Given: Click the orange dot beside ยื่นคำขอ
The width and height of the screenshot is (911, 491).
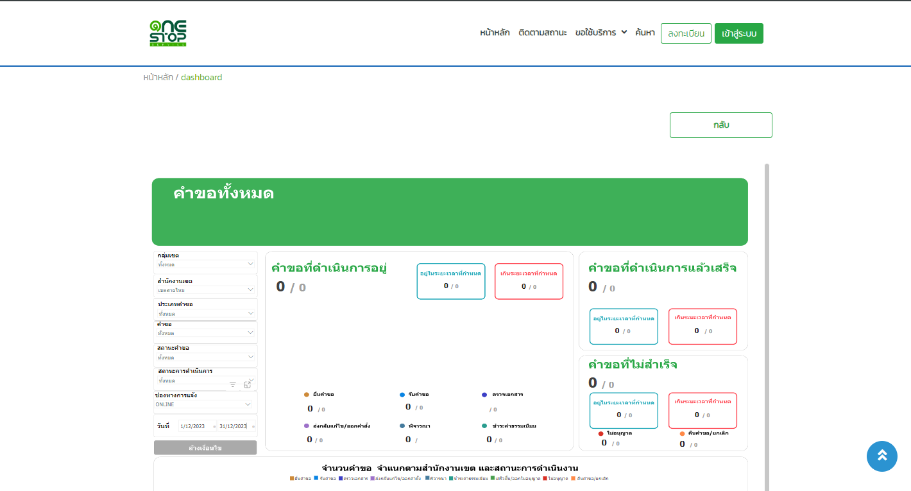Looking at the screenshot, I should (307, 395).
